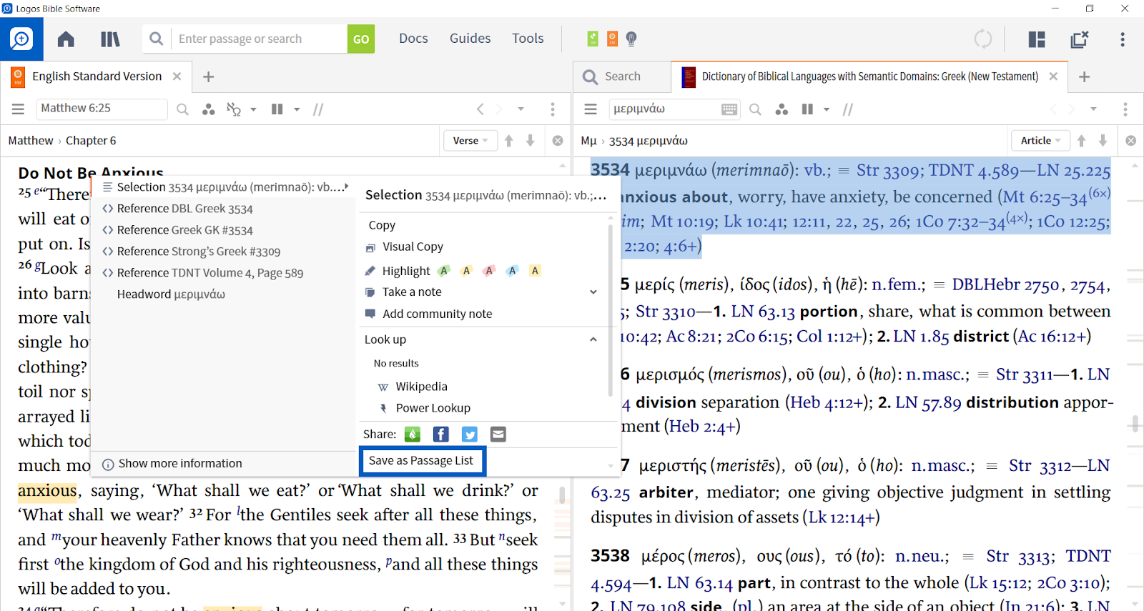Click the Chapter 6 breadcrumb
This screenshot has width=1144, height=611.
tap(91, 141)
